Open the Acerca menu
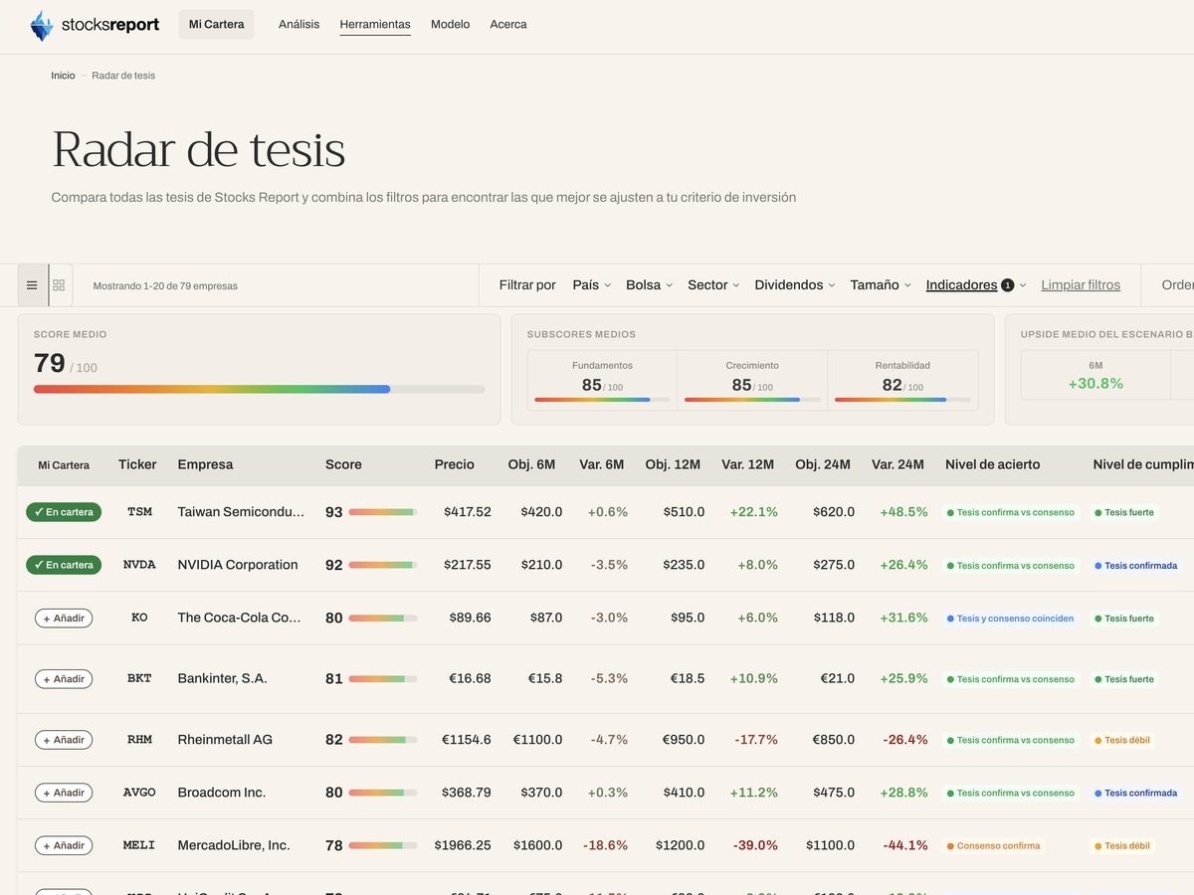 click(x=508, y=24)
